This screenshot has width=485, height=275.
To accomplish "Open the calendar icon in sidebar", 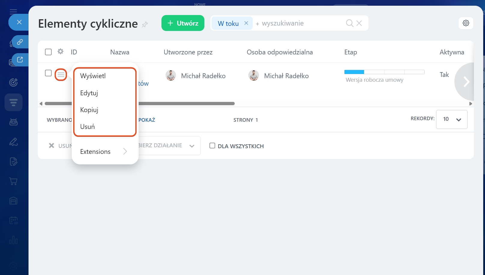I will (14, 221).
